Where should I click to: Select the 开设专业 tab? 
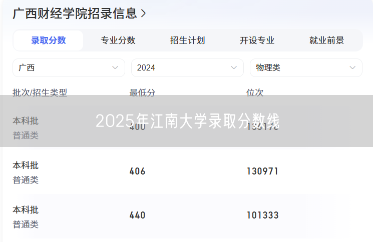[257, 40]
